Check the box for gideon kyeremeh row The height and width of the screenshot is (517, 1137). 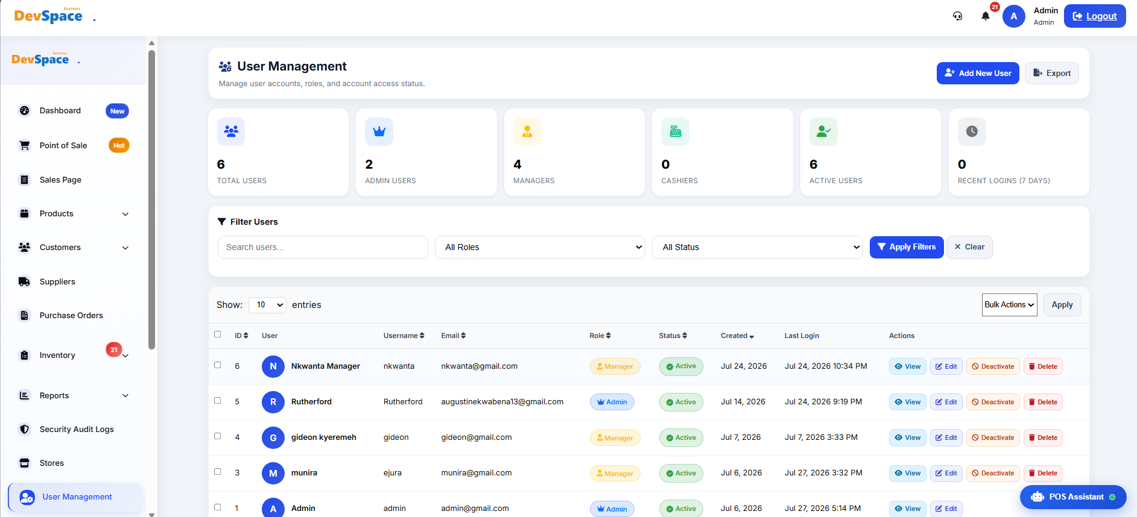(x=218, y=436)
